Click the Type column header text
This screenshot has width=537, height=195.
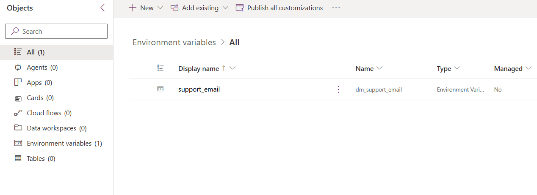coord(444,68)
